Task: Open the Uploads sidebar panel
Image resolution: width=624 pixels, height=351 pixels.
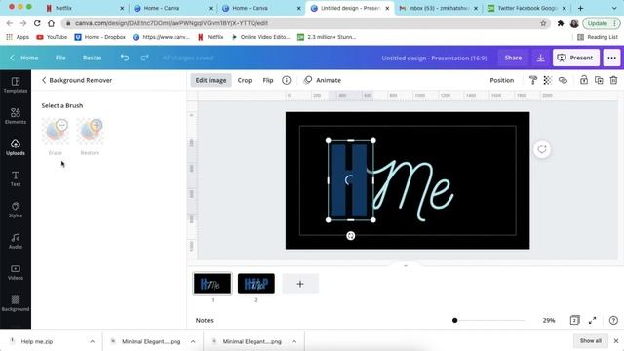Action: [x=16, y=147]
